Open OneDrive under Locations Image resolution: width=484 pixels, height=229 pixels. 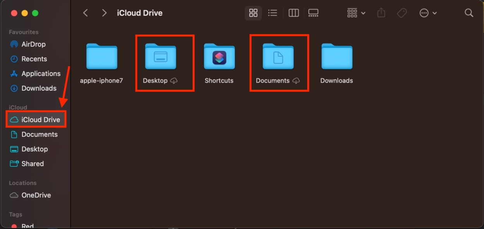point(36,195)
